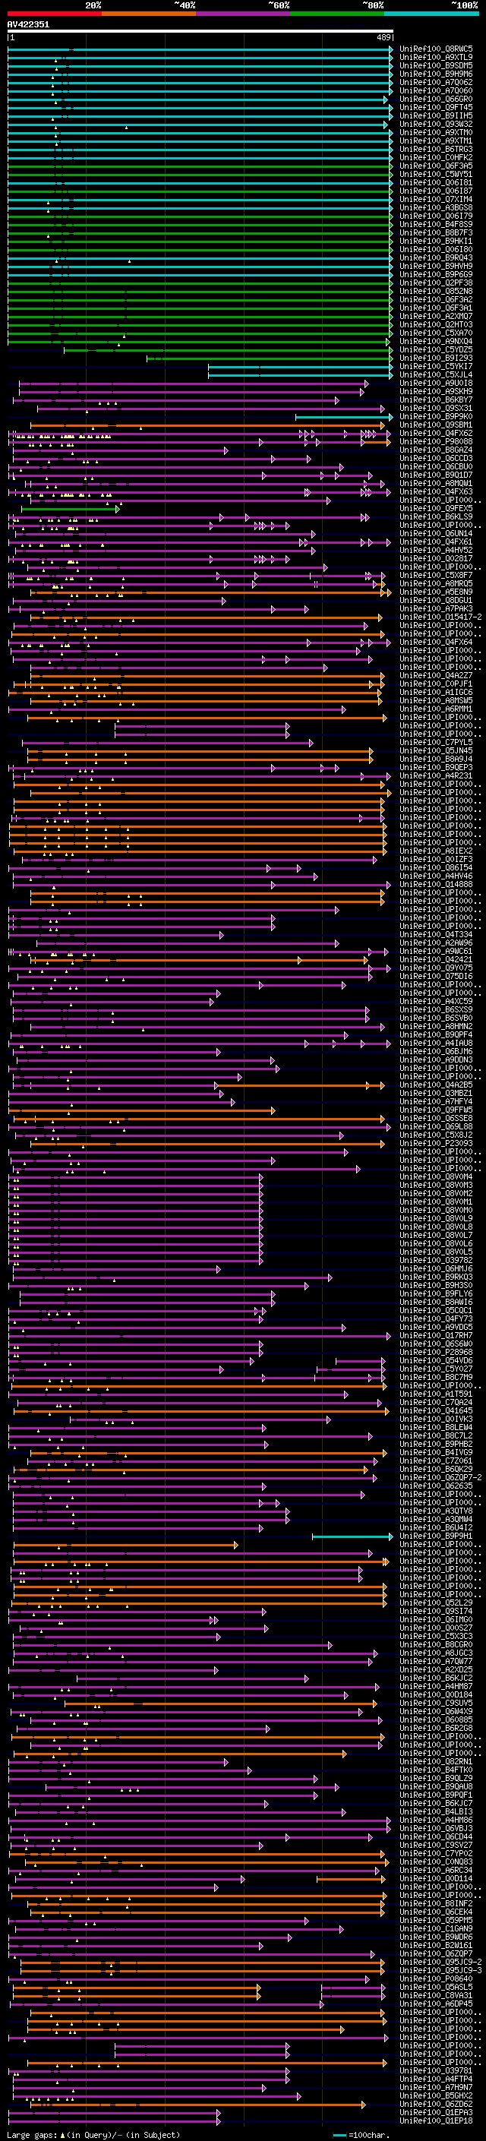Click the UniRef100_B9HKI1 label
This screenshot has width=486, height=2141.
pyautogui.click(x=436, y=241)
